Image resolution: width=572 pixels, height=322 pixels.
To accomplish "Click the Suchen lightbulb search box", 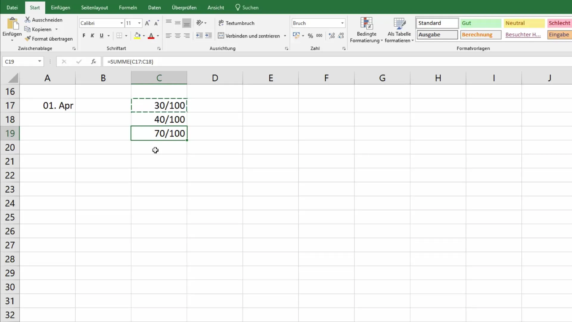I will (247, 7).
